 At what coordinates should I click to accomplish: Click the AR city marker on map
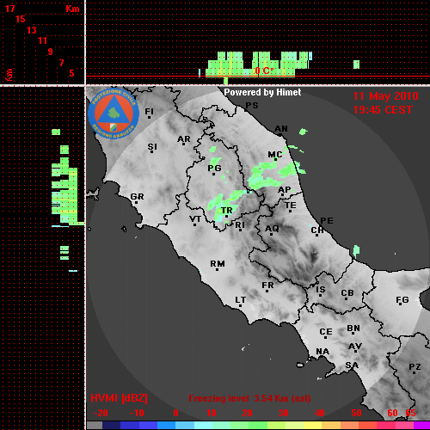pos(183,144)
